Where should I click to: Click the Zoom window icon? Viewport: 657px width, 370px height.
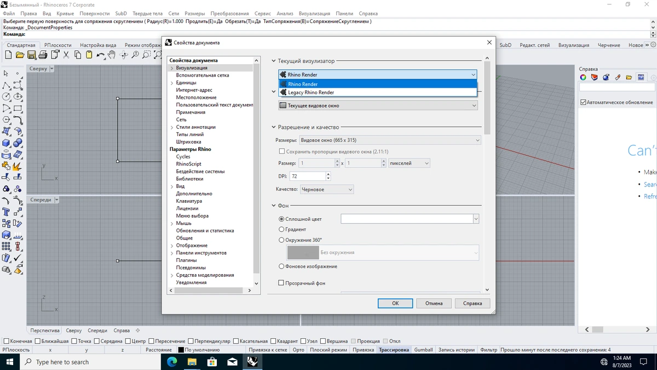pos(147,55)
